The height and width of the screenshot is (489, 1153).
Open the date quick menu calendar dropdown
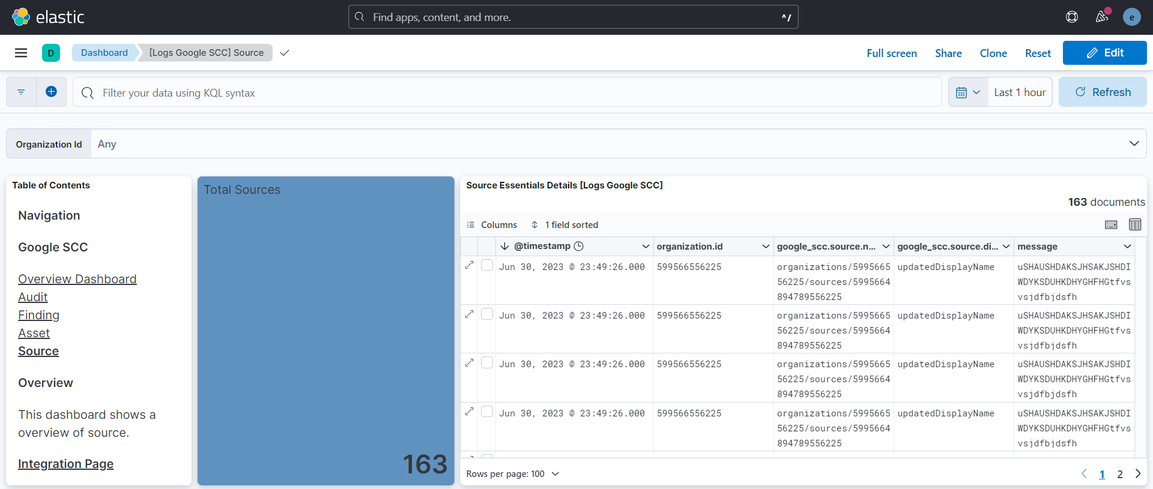click(967, 92)
